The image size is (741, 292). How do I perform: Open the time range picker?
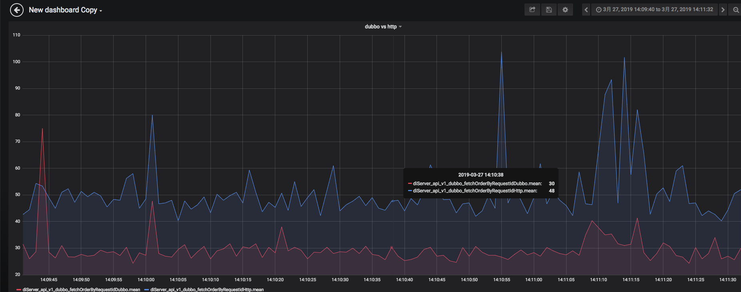coord(655,10)
